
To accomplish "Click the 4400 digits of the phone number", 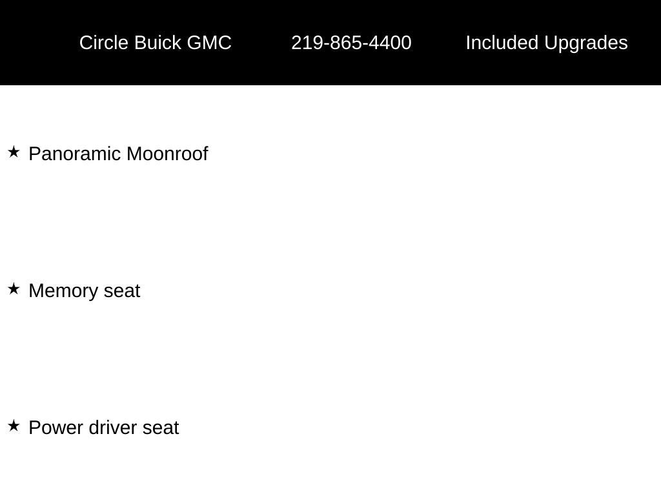I will click(x=392, y=43).
